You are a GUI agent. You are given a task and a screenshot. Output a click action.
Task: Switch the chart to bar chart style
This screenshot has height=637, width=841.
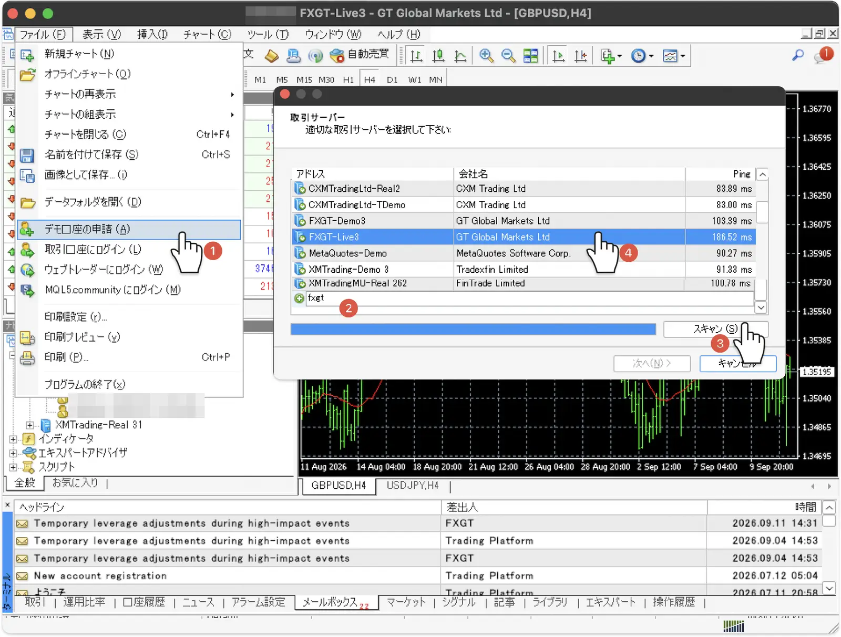coord(416,56)
